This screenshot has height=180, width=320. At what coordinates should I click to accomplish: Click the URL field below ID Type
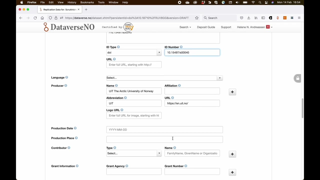coord(134,65)
